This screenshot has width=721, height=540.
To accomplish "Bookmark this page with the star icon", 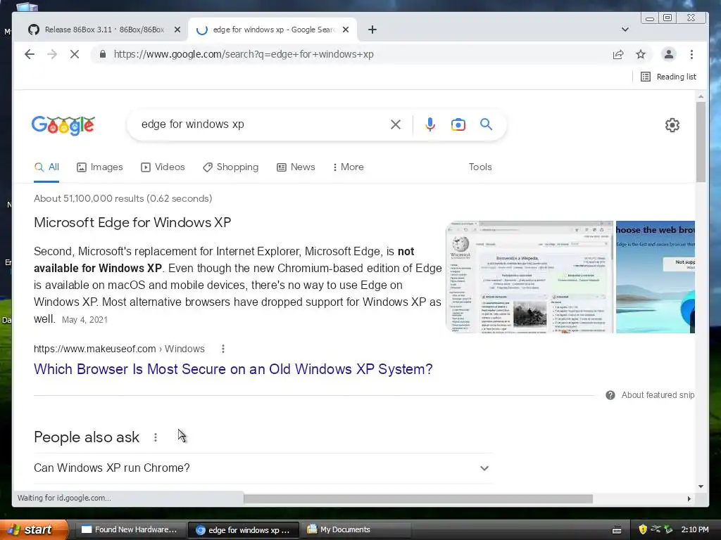I will click(641, 54).
